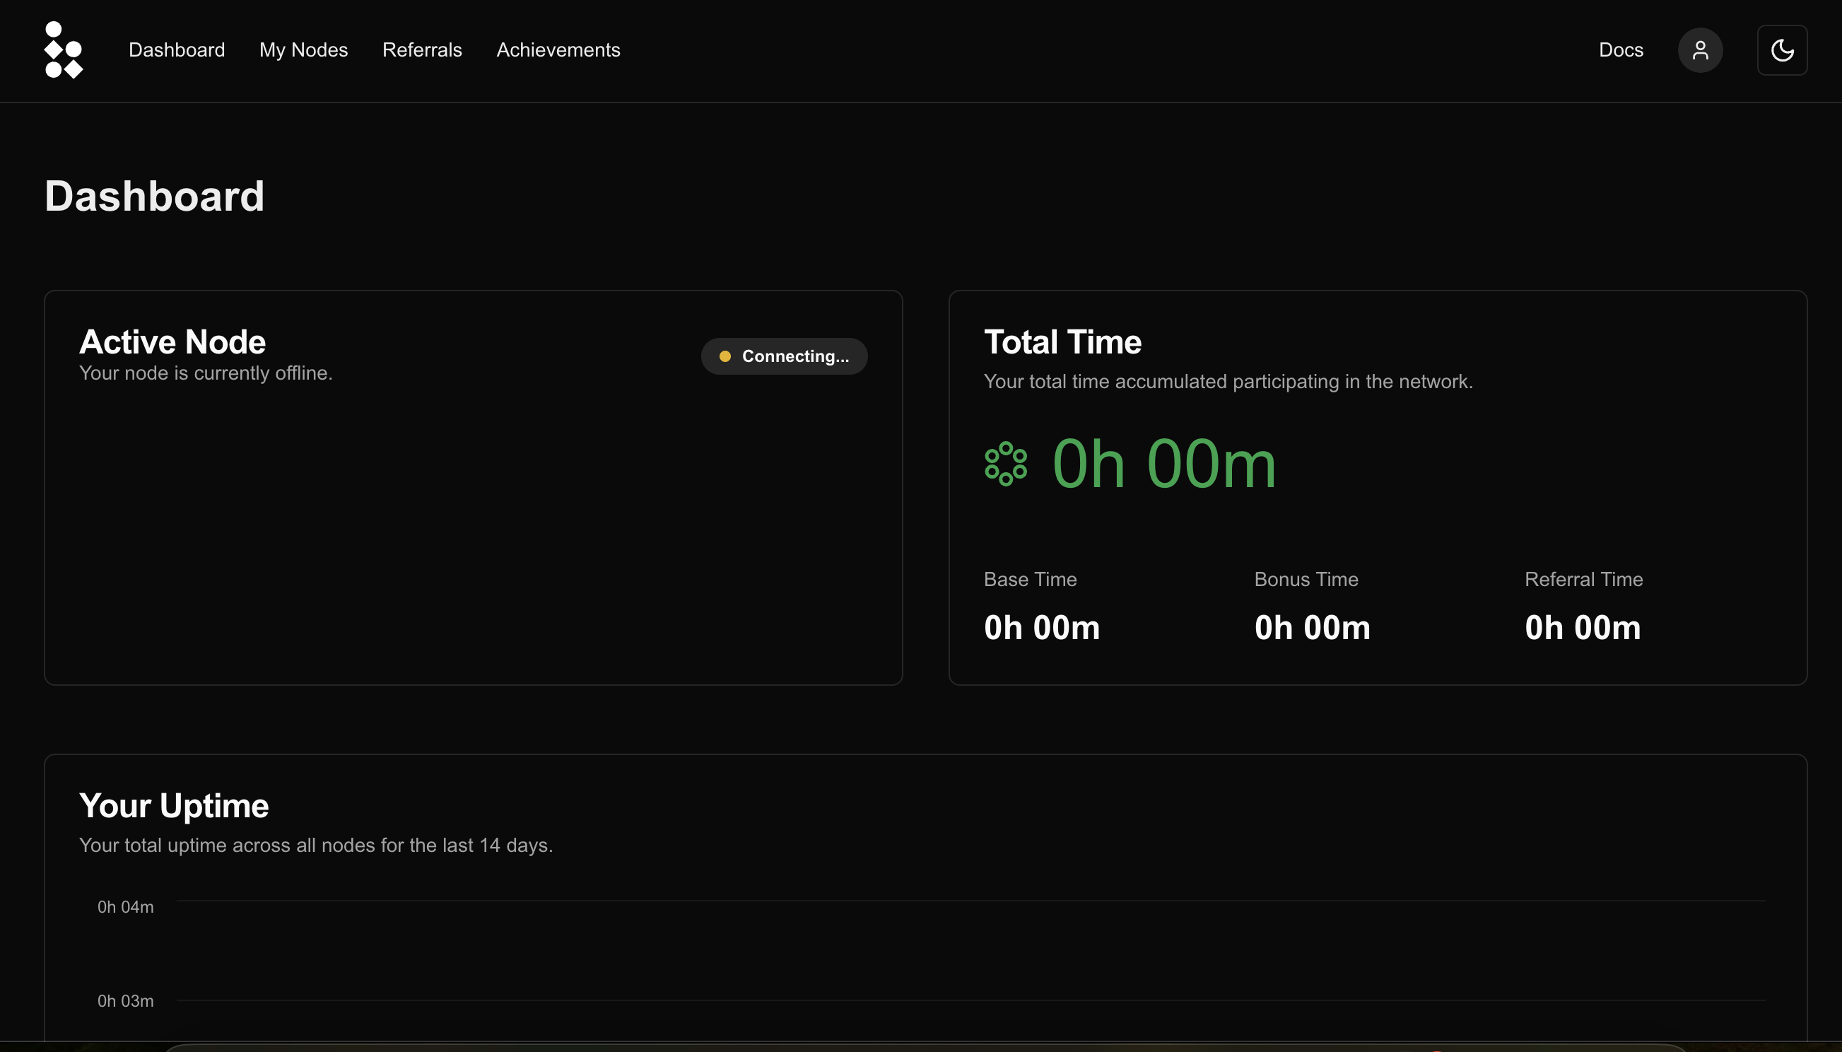Screen dimensions: 1842x1052
Task: Click the Dashboard page title
Action: (x=155, y=196)
